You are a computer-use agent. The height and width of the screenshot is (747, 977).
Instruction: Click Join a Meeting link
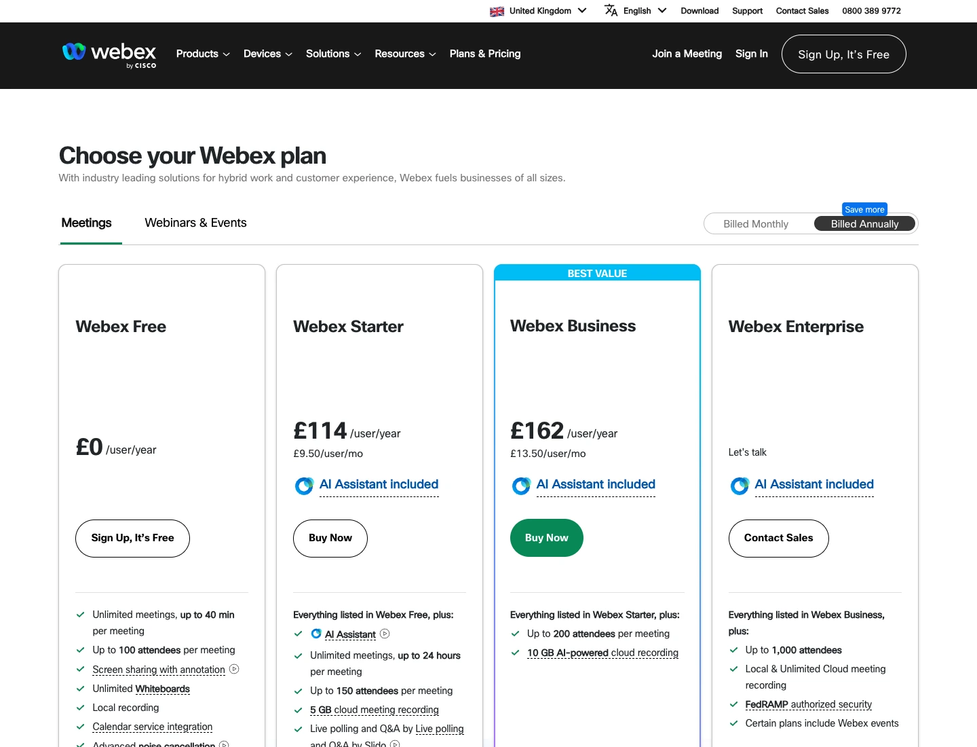687,54
